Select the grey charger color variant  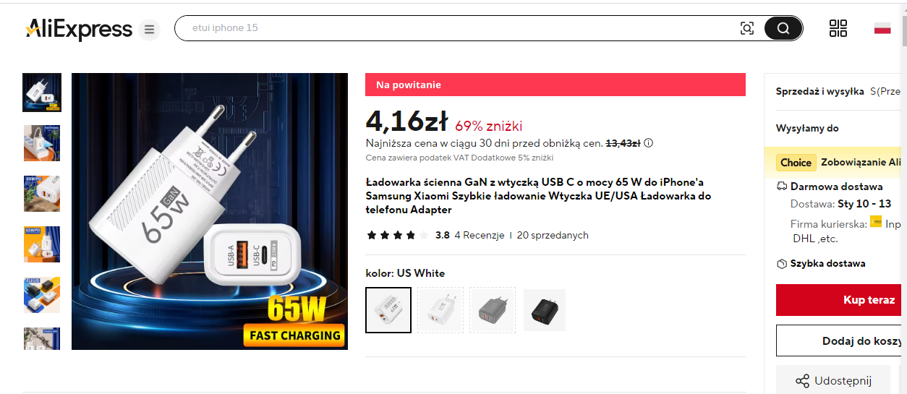(493, 310)
